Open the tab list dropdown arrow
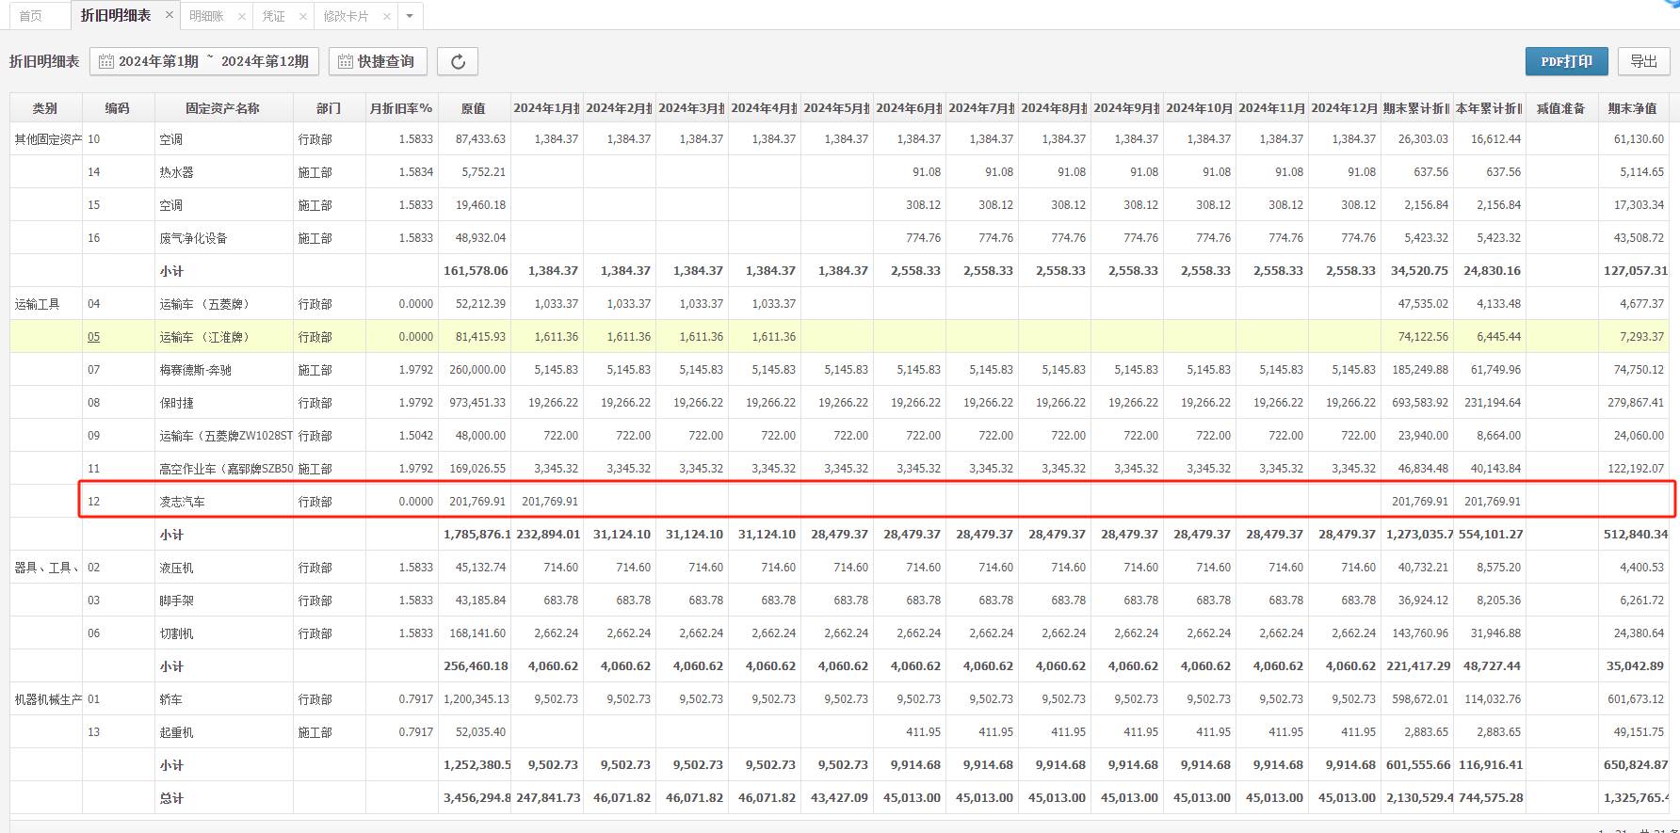This screenshot has height=833, width=1680. (x=410, y=16)
